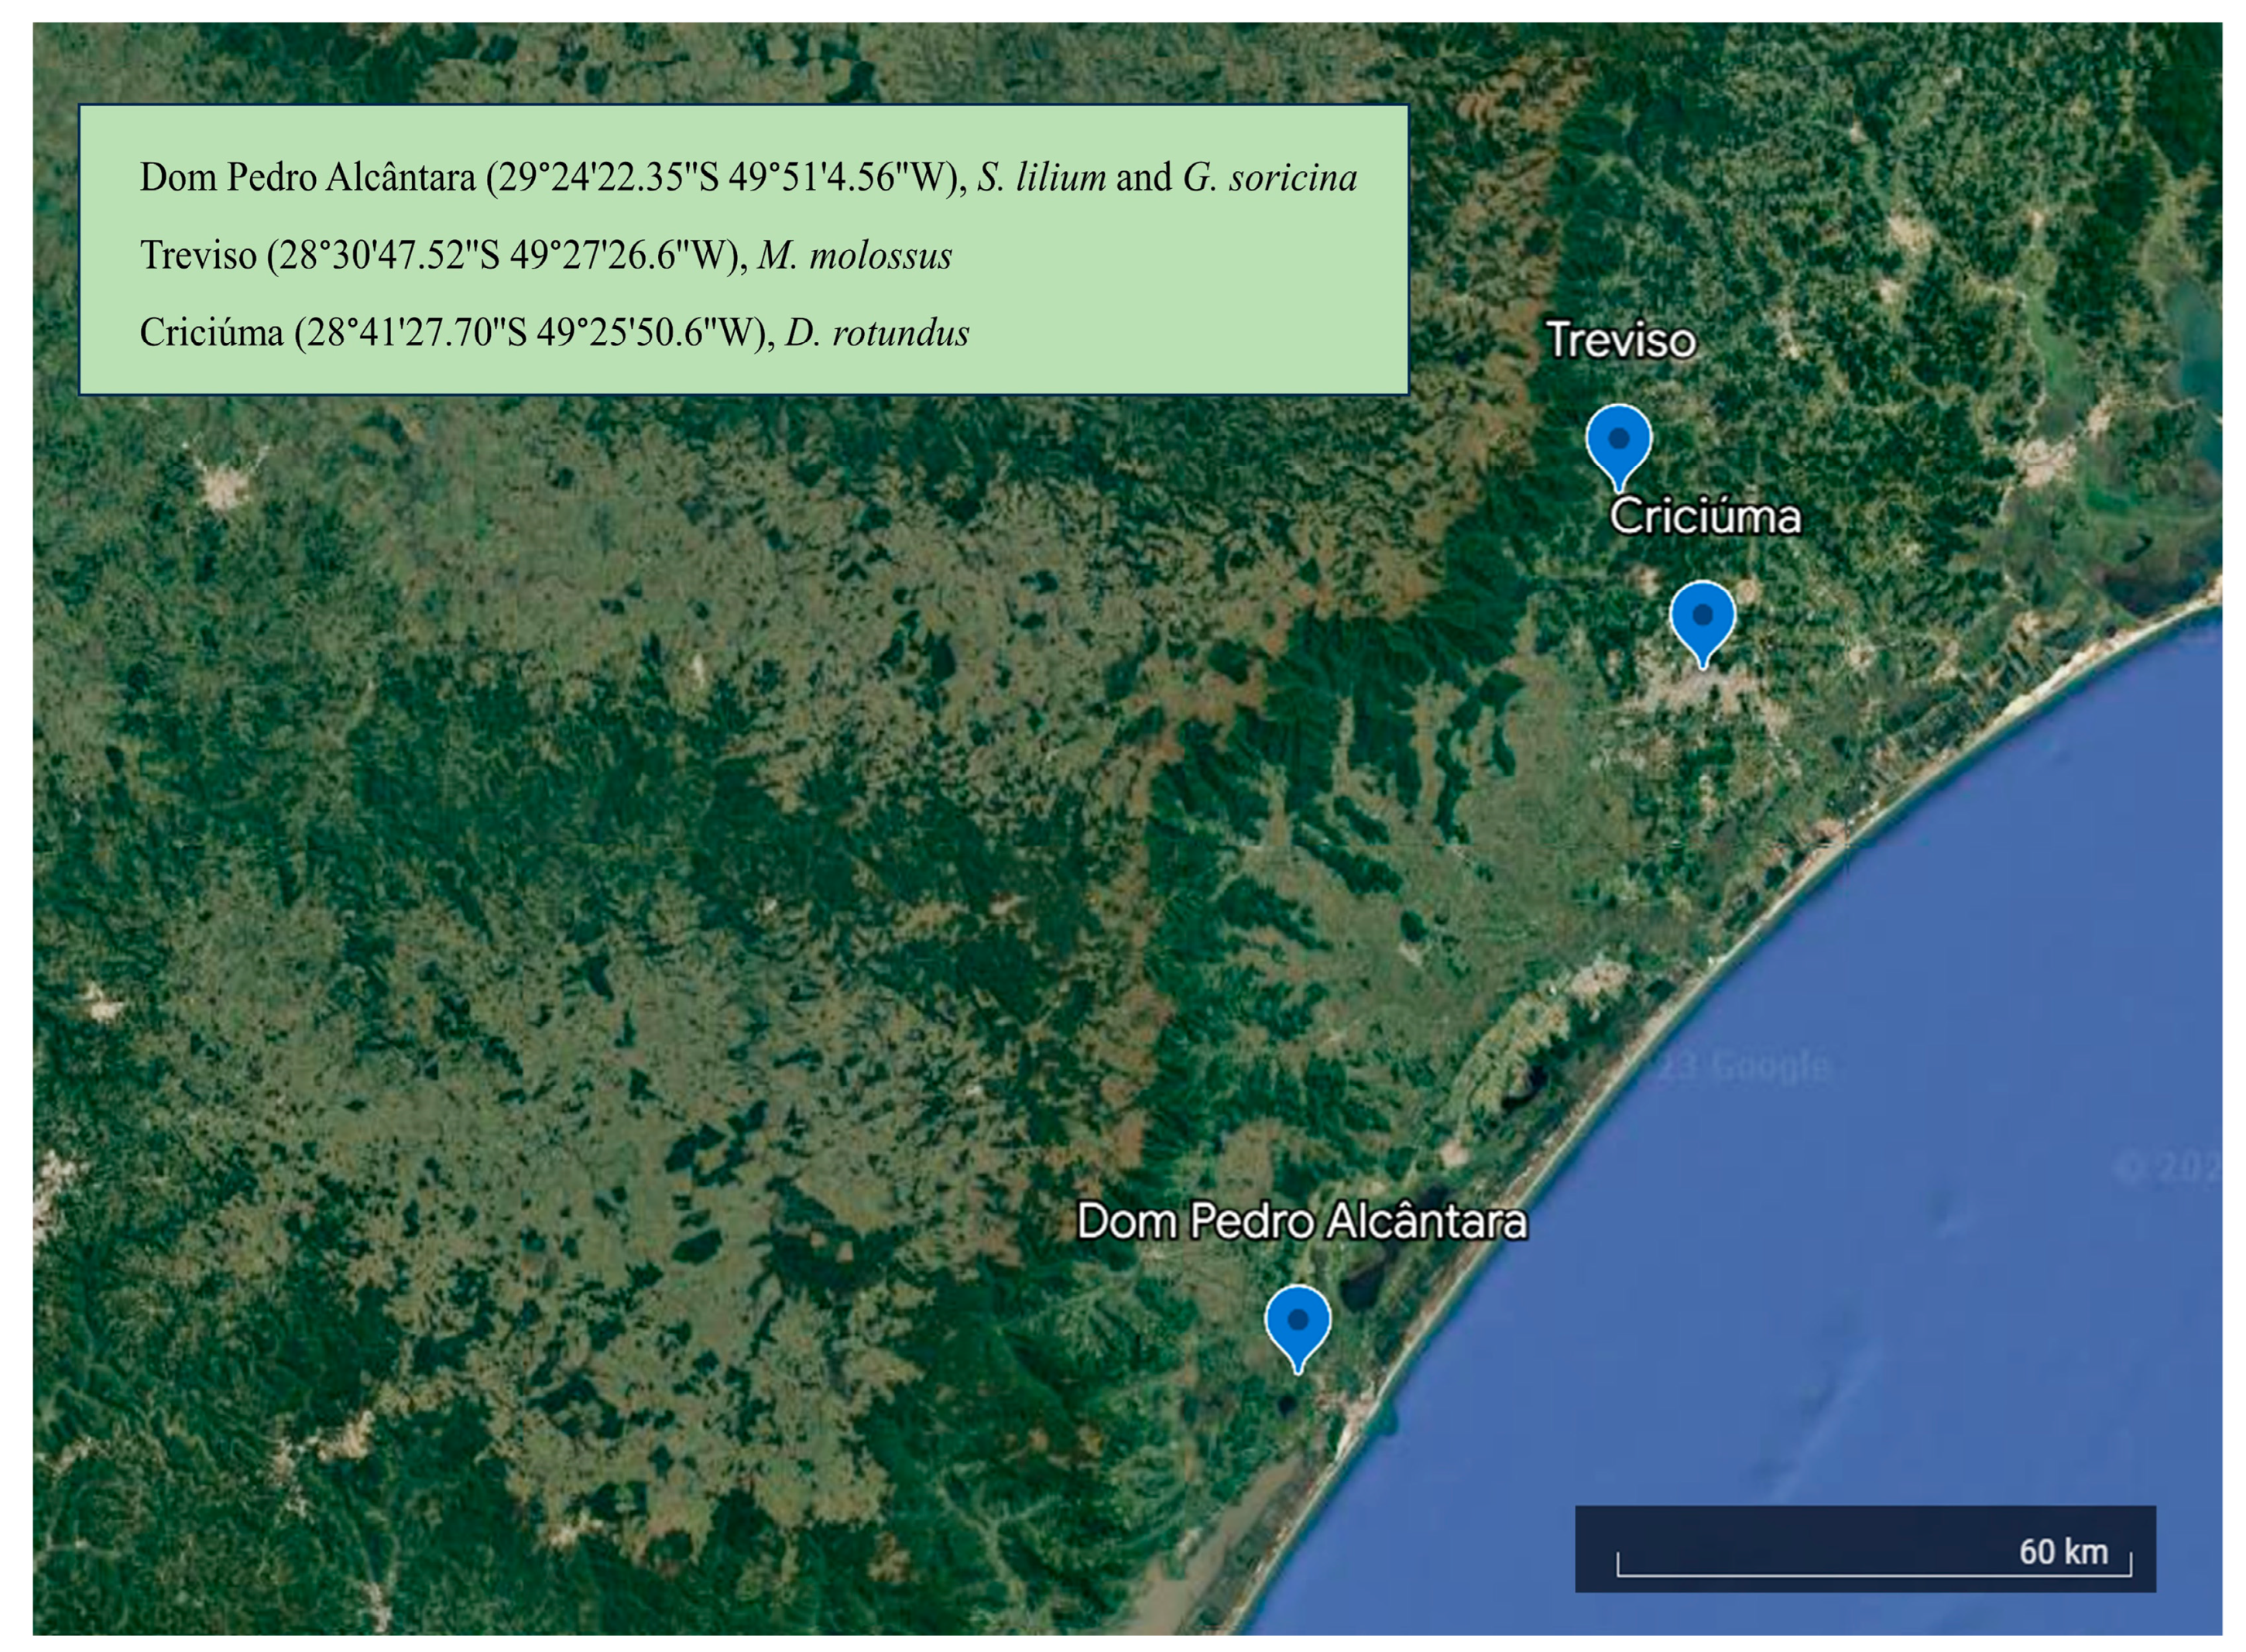Click the coordinates 29°24'22.35"S in legend
The width and height of the screenshot is (2246, 1652).
coord(608,178)
